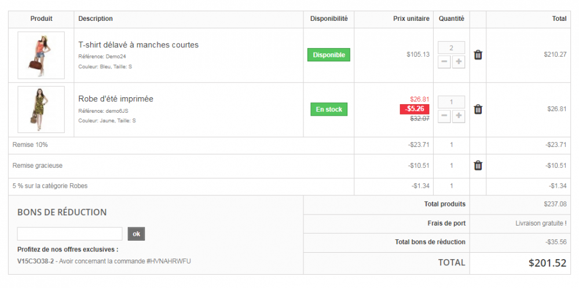Focus the voucher code input field

(x=70, y=234)
